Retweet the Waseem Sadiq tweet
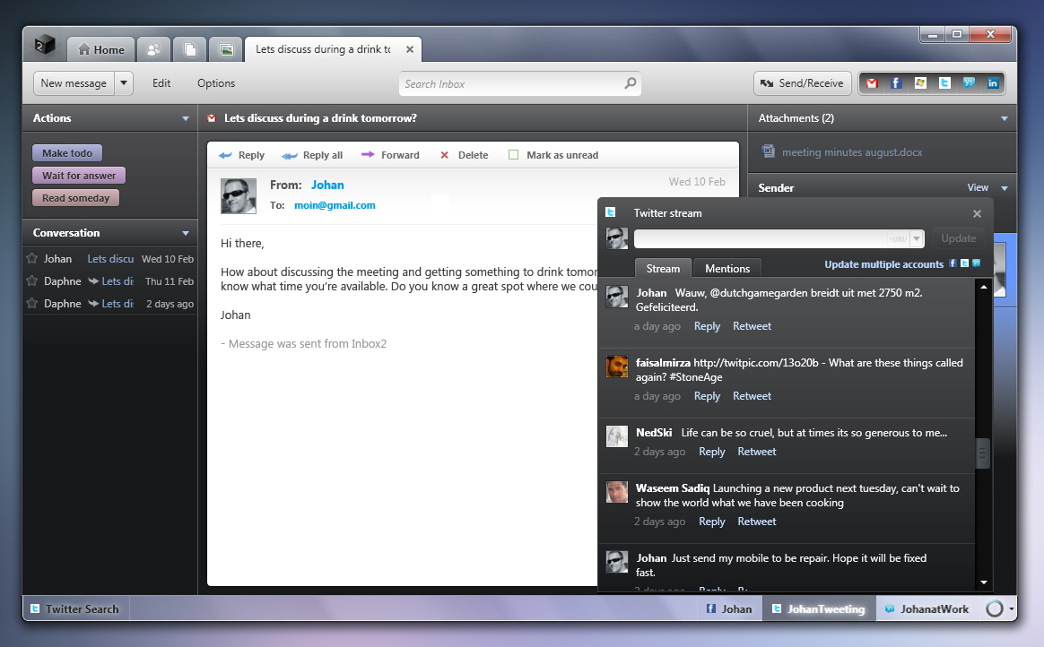This screenshot has height=647, width=1044. coord(756,522)
